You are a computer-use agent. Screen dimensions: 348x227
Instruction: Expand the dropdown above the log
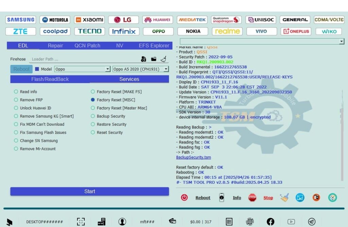click(262, 41)
